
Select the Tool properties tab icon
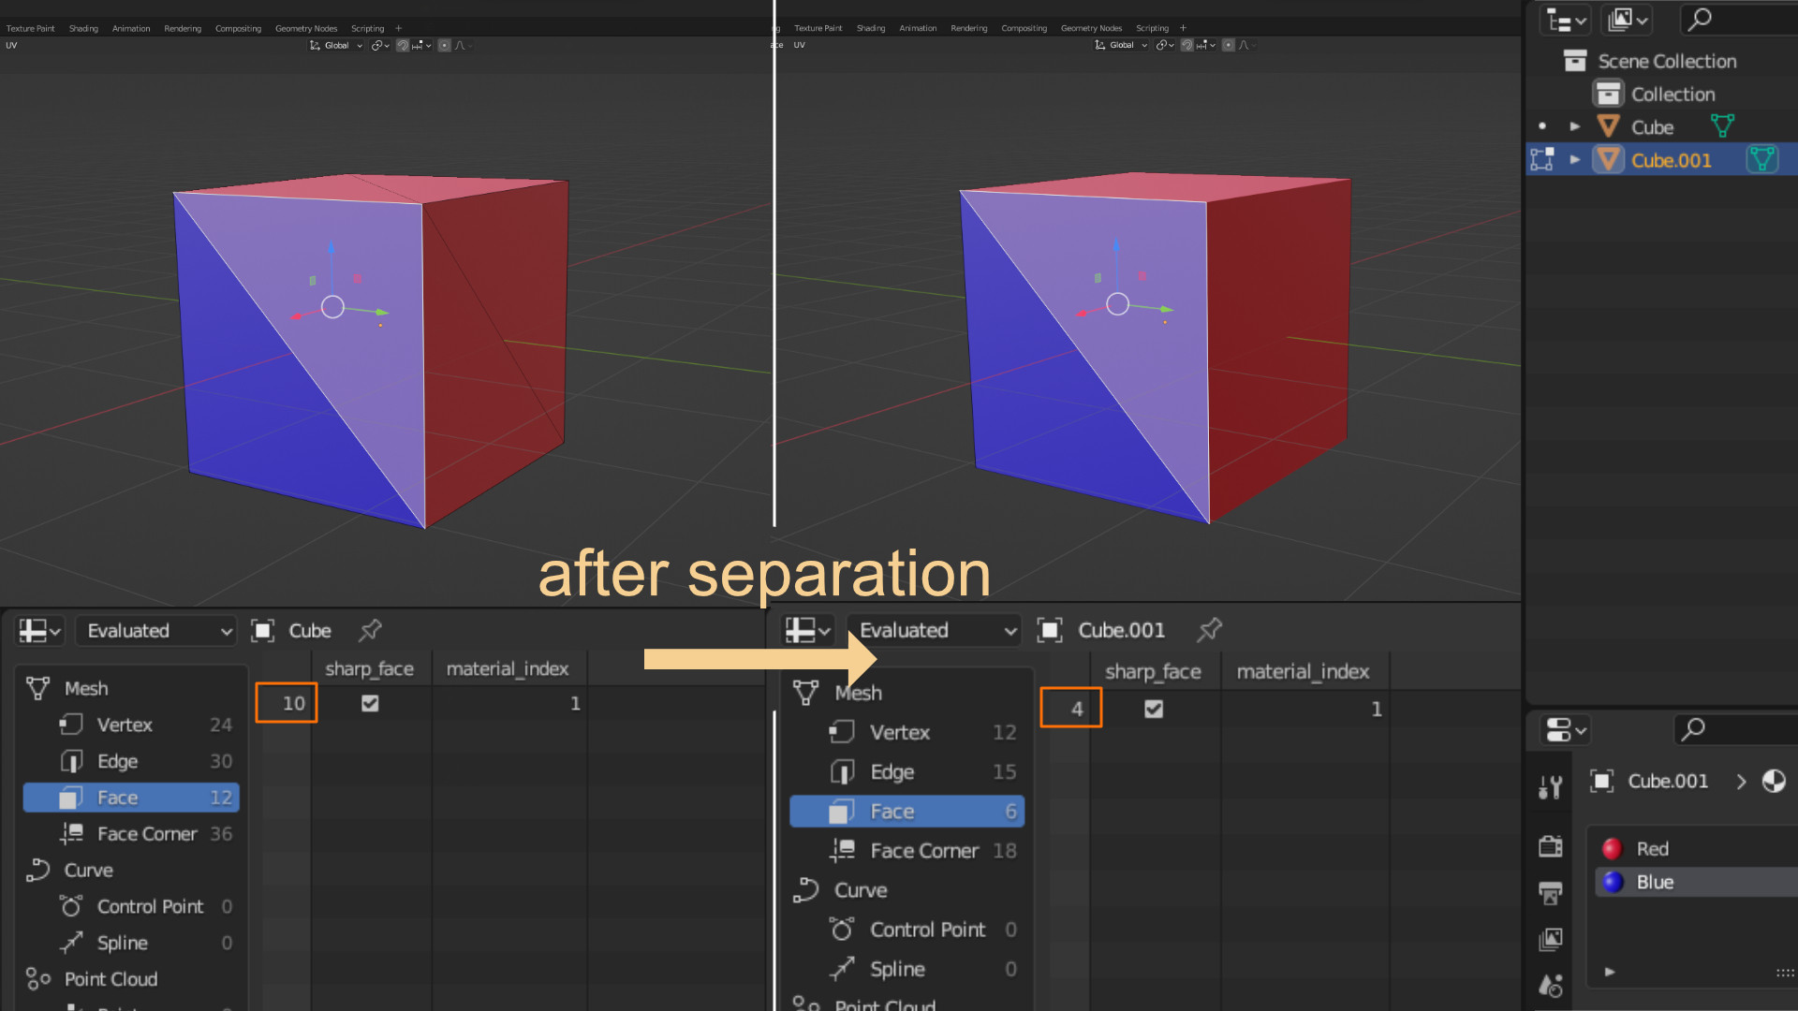[1551, 787]
